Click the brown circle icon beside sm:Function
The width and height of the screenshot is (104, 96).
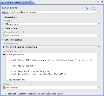4,88
